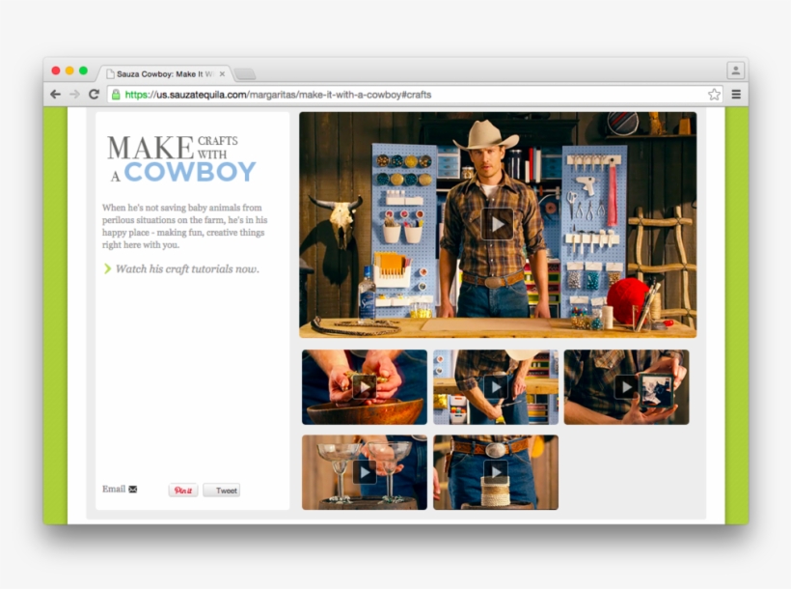Open the 'Watch his craft tutorials now' link
Viewport: 791px width, 589px height.
click(186, 269)
